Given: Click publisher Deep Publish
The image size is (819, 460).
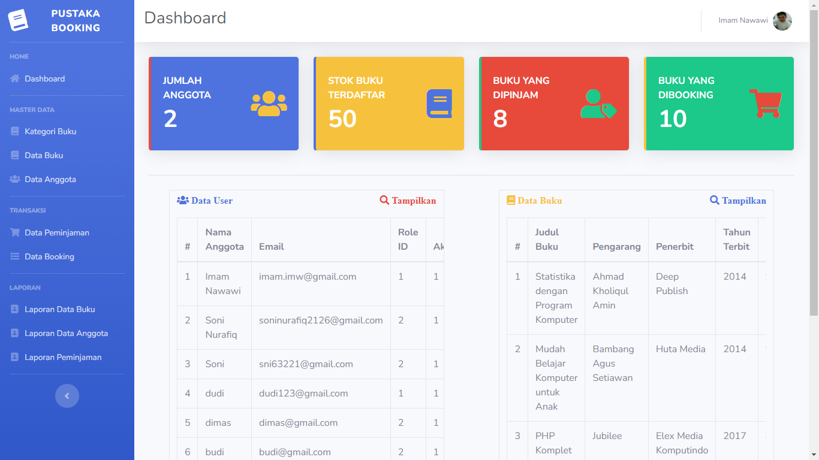Looking at the screenshot, I should (x=672, y=284).
